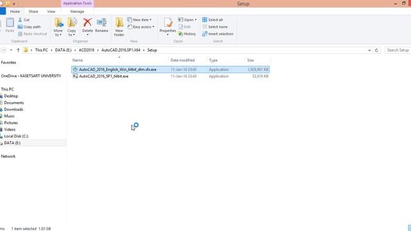Click the History command
Screen dimensions: 411x231
click(x=187, y=34)
